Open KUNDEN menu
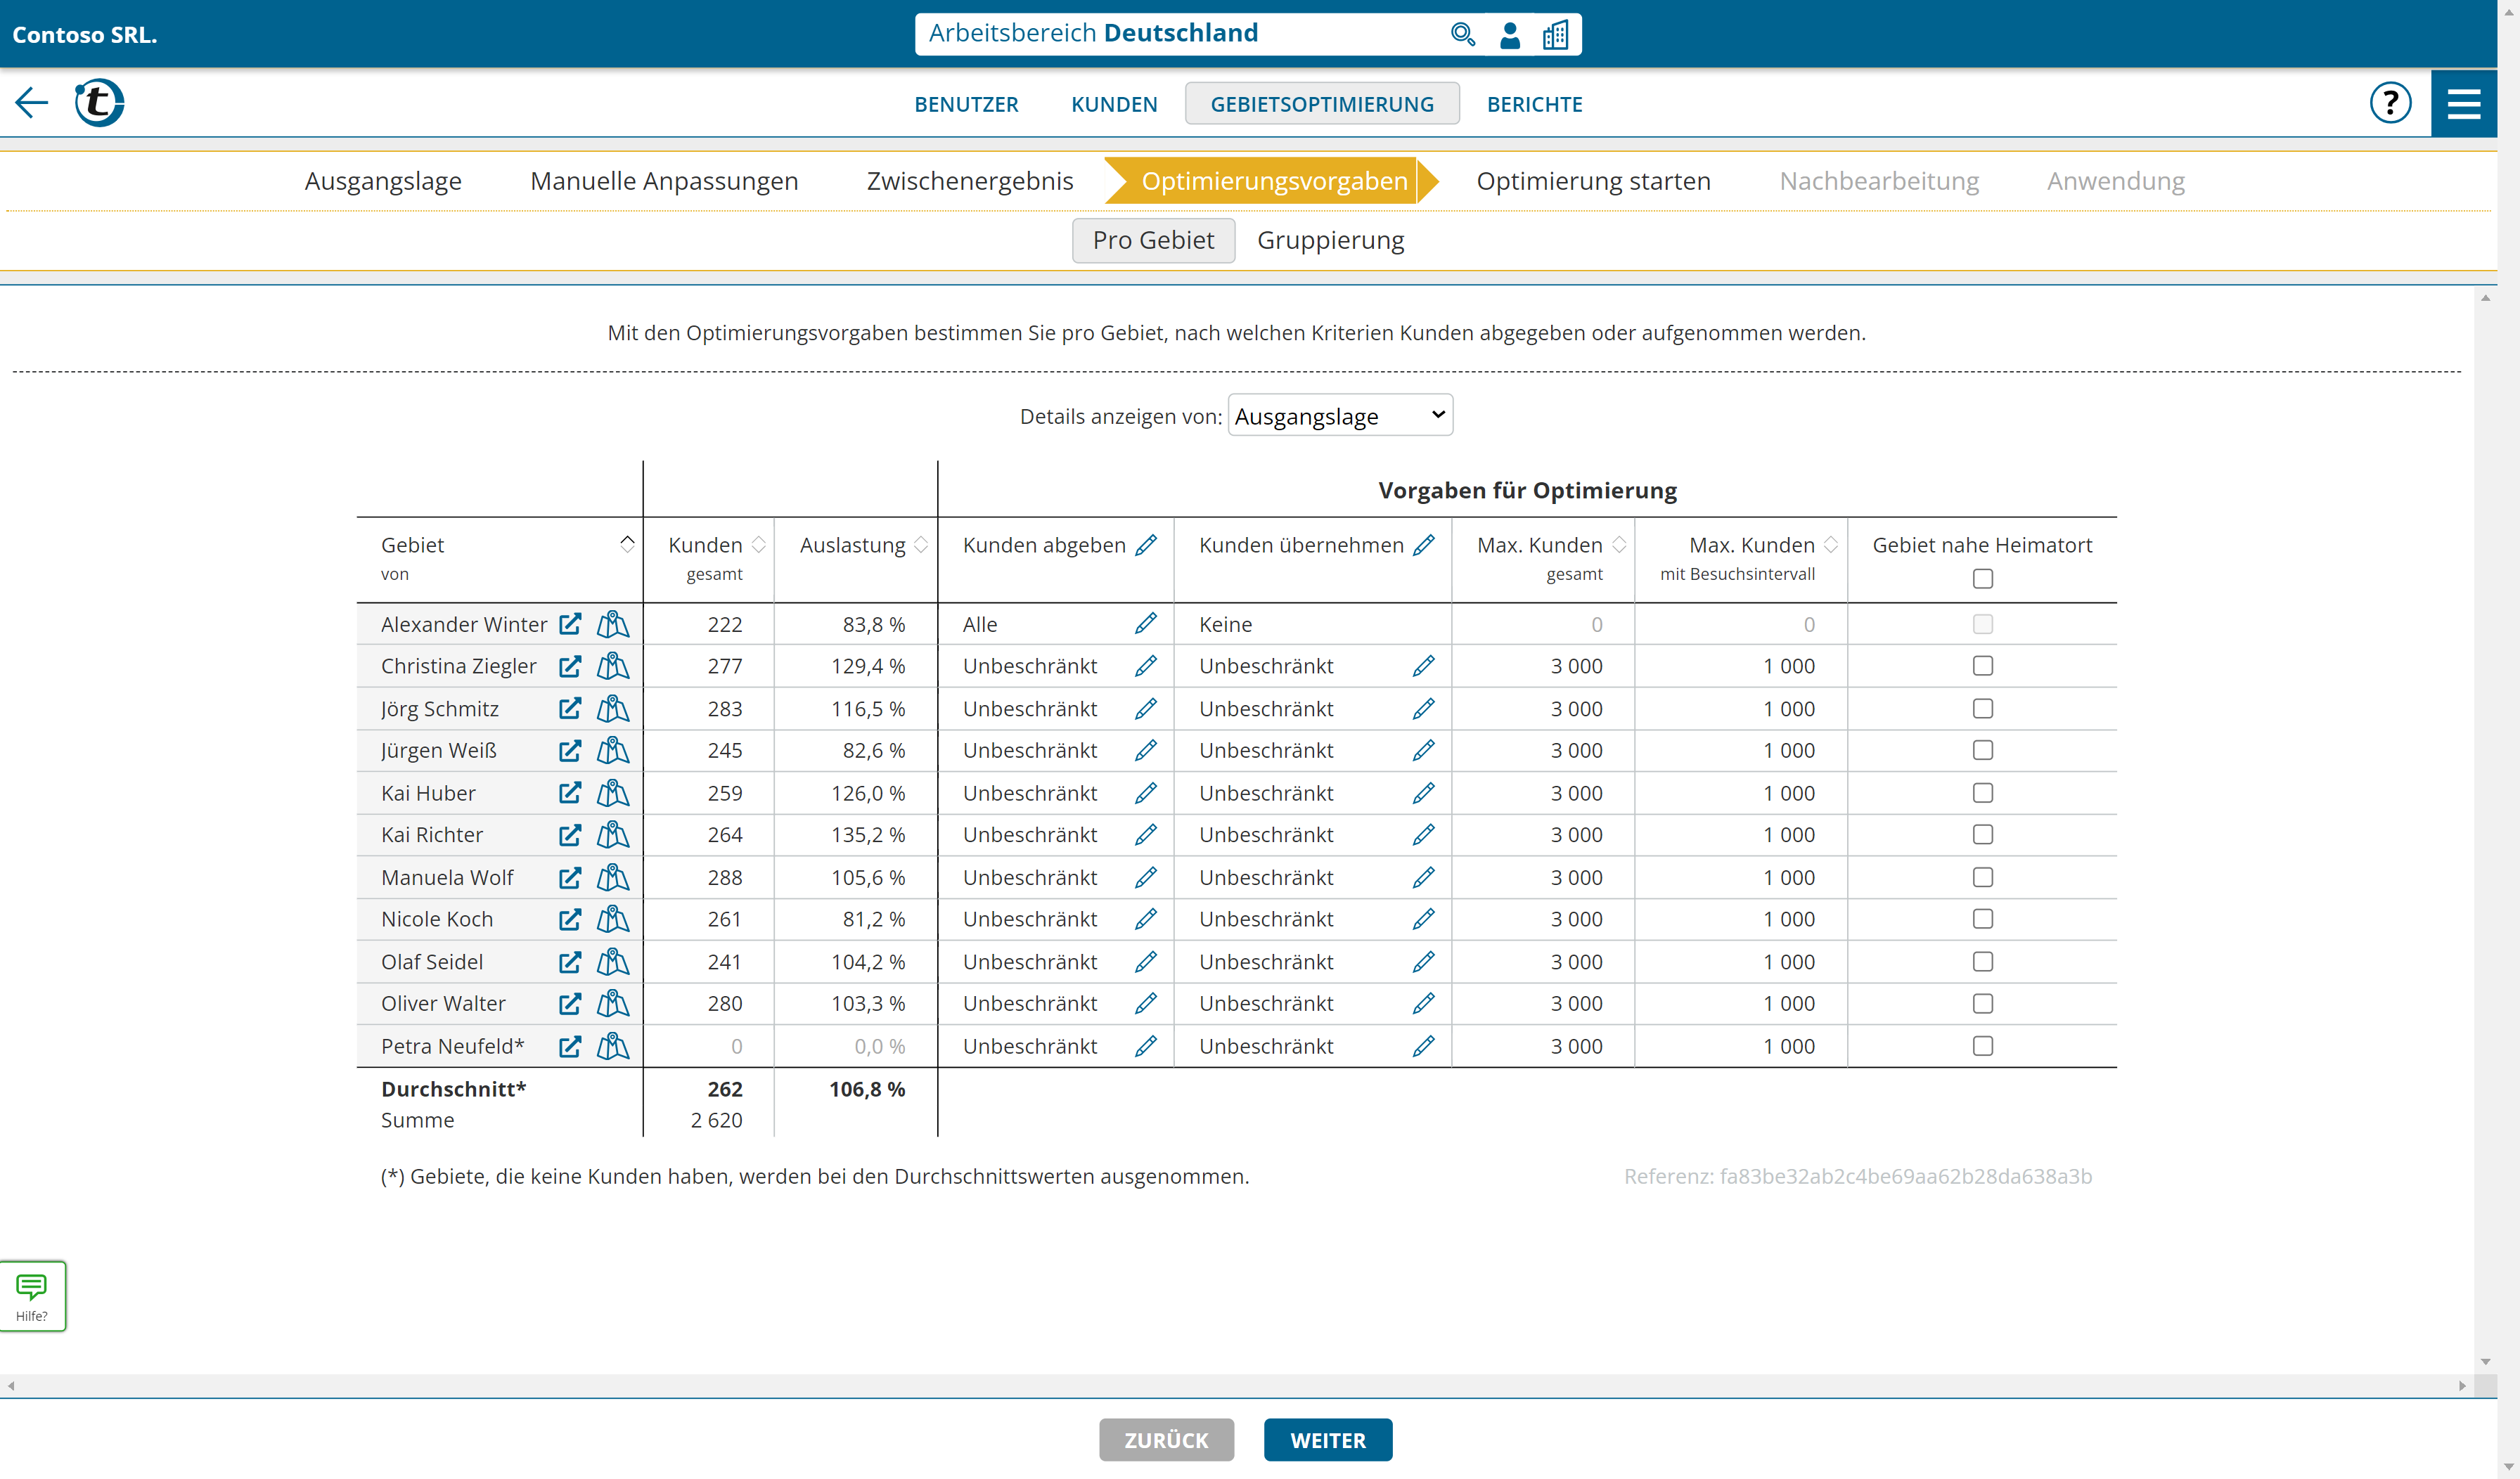The height and width of the screenshot is (1479, 2520). click(x=1114, y=104)
